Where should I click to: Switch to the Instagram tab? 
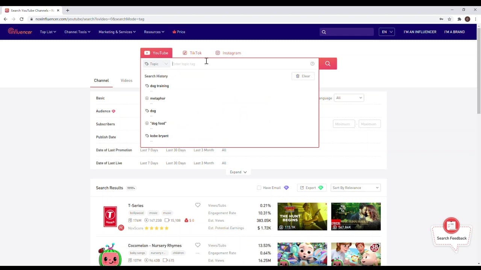[x=228, y=53]
